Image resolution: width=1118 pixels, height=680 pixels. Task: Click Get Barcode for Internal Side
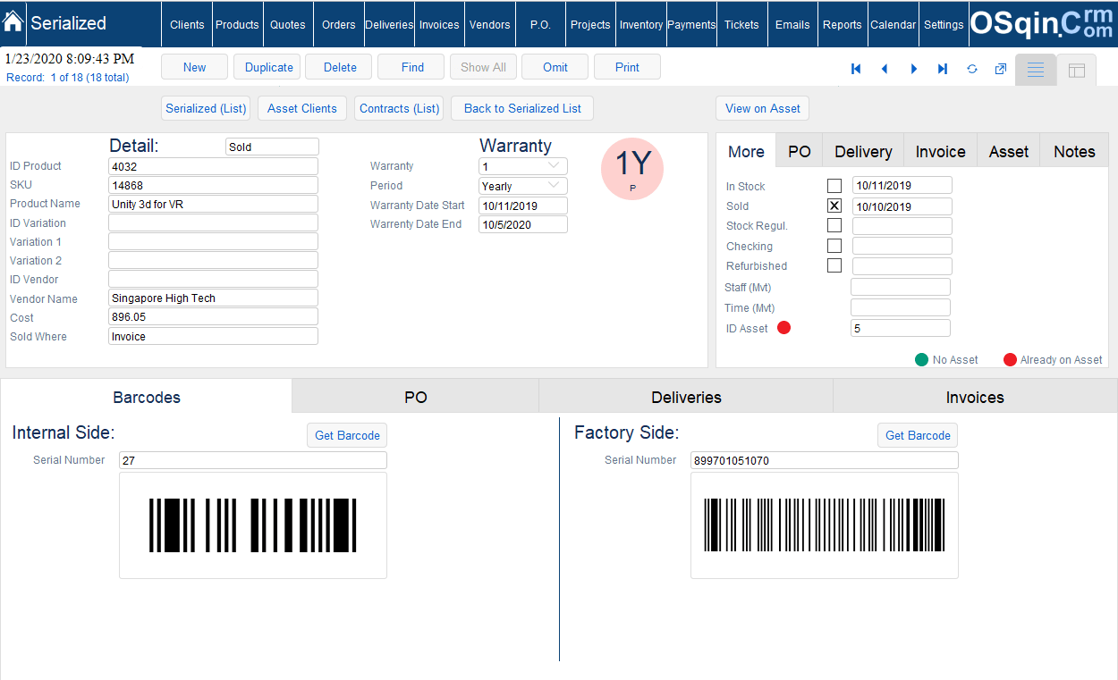[347, 435]
